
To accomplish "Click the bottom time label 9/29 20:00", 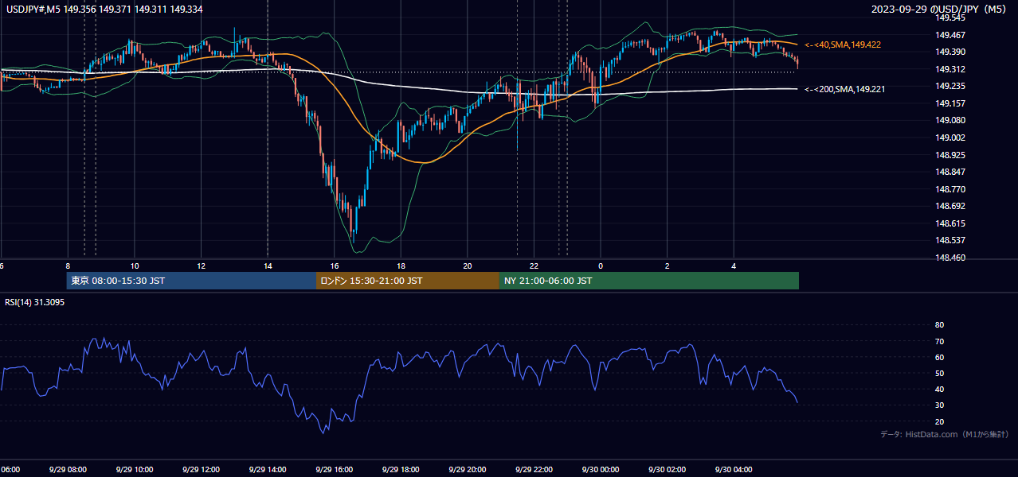I will tap(467, 470).
